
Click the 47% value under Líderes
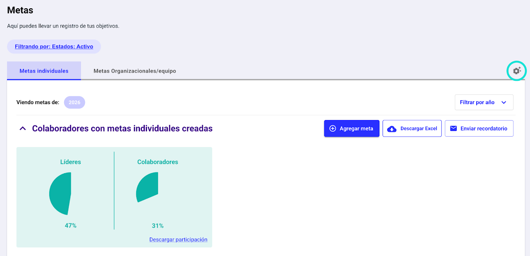point(70,226)
